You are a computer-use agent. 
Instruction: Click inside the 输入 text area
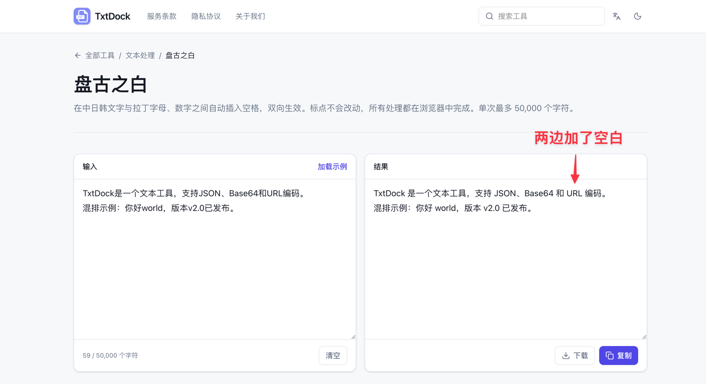coord(215,259)
